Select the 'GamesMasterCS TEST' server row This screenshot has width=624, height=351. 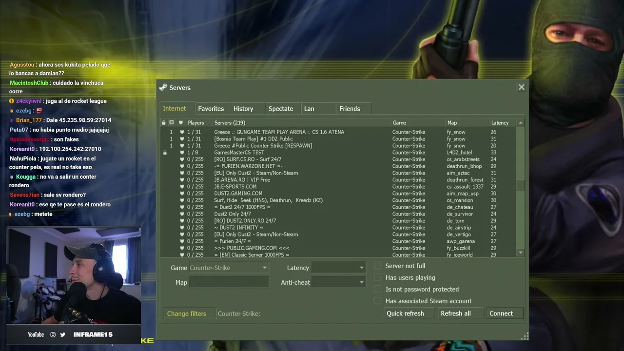click(338, 153)
